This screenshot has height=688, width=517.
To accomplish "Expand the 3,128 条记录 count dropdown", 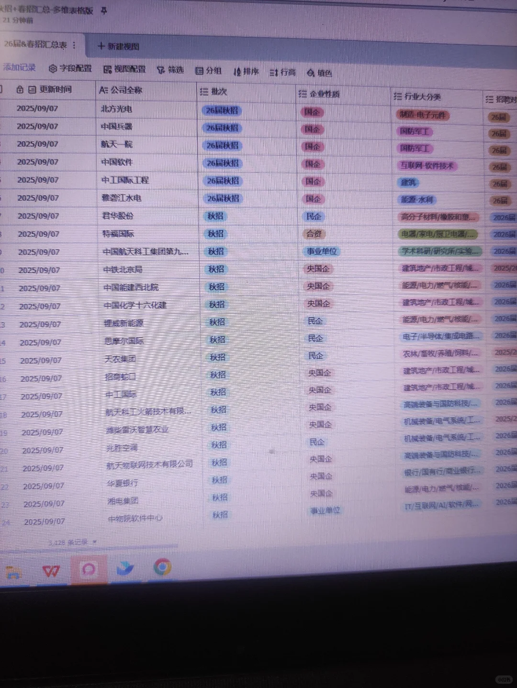I will pos(72,543).
